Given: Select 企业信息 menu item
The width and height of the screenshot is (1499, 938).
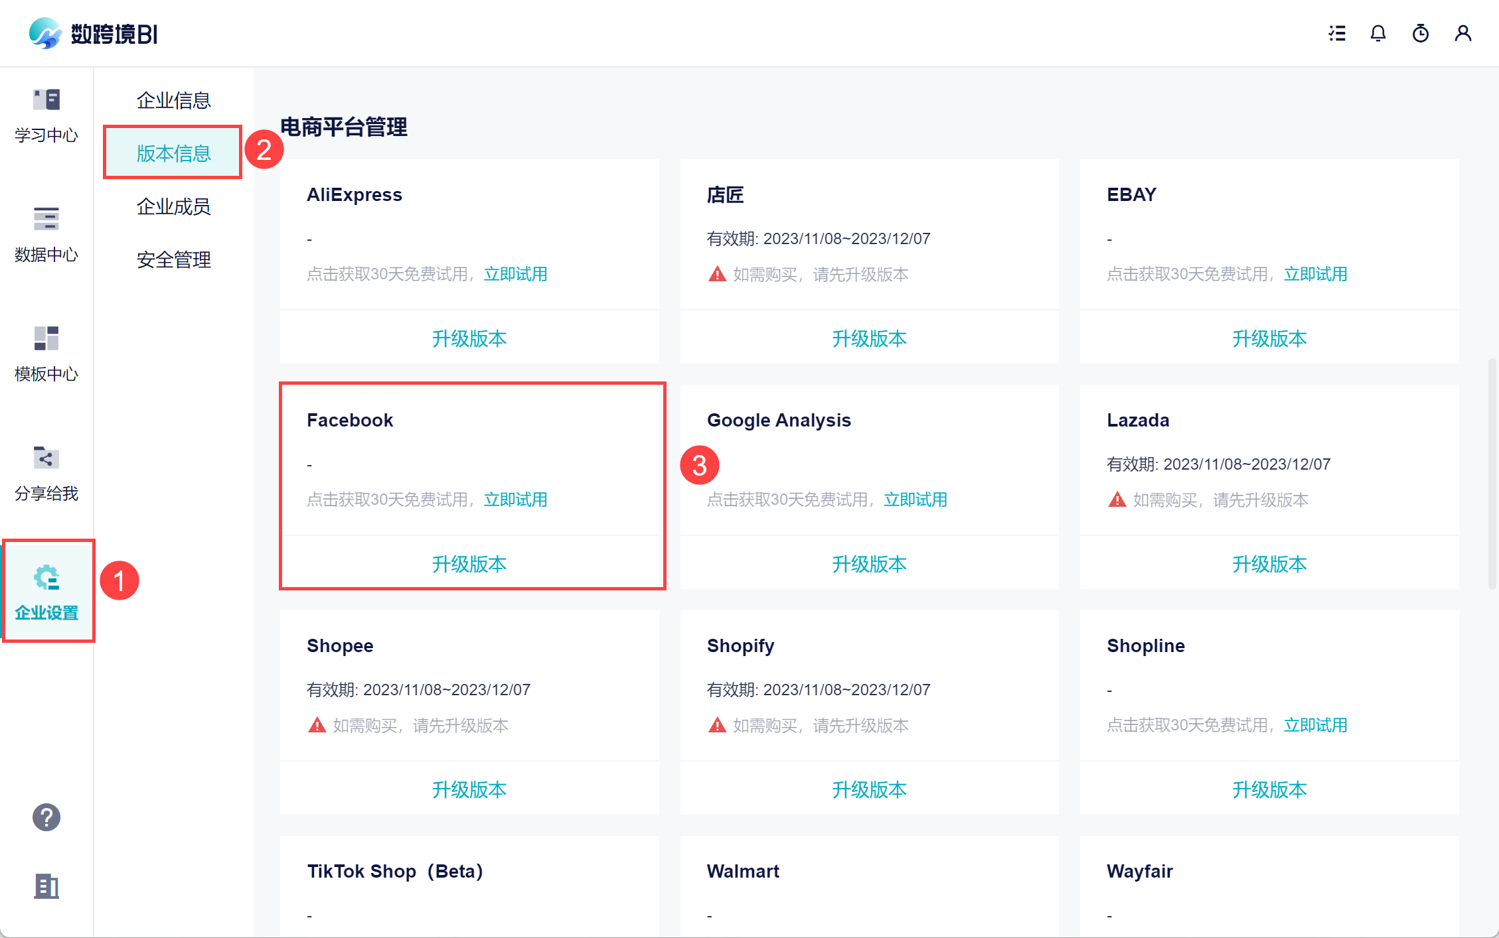Looking at the screenshot, I should (x=173, y=100).
